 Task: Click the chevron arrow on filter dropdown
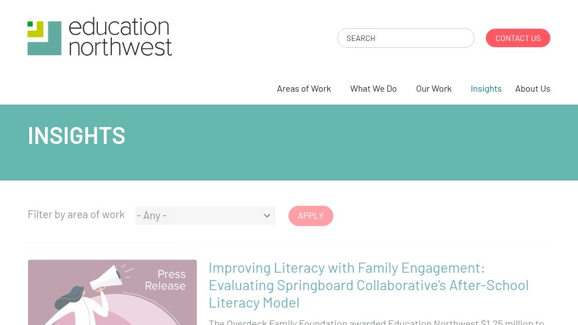coord(267,216)
